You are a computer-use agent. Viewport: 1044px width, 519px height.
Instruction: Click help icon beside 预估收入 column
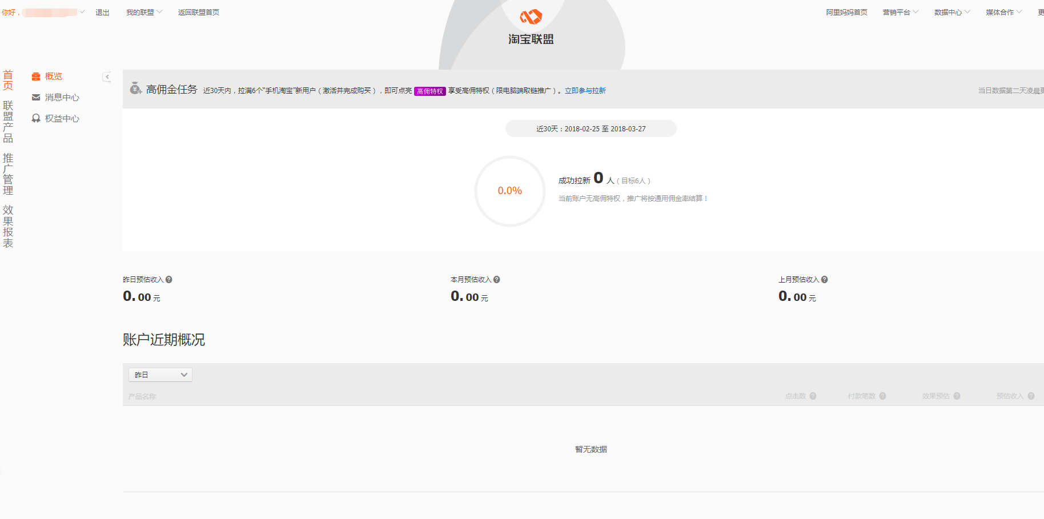point(1031,396)
